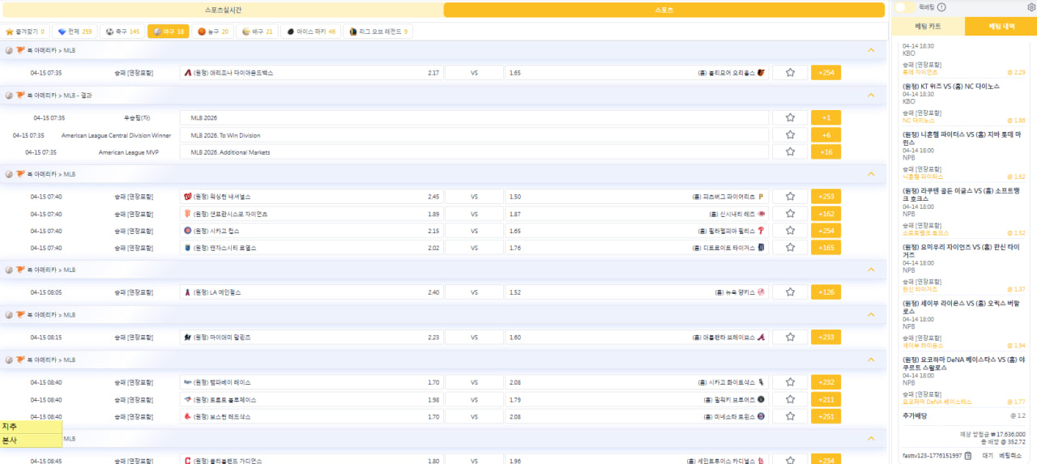Collapse the 08:40 MLB games section

click(x=871, y=360)
